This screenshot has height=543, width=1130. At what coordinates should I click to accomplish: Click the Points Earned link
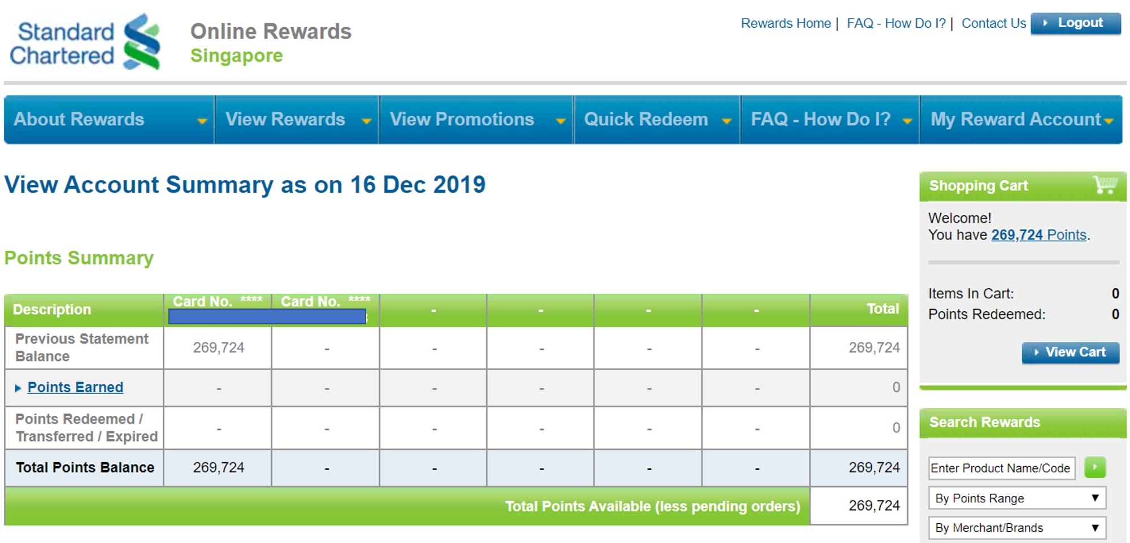[x=75, y=388]
